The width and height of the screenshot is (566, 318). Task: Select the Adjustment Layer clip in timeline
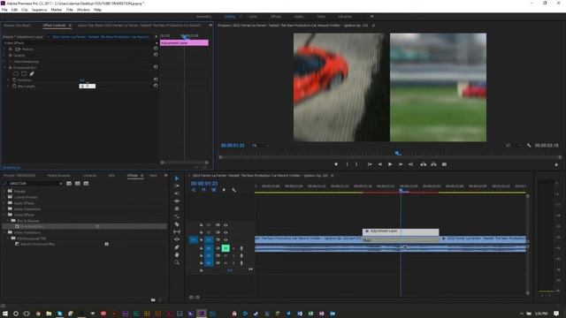(401, 231)
